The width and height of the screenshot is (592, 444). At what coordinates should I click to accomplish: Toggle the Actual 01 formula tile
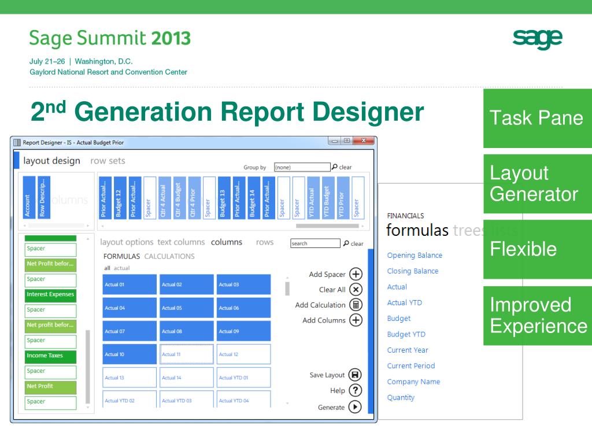pyautogui.click(x=129, y=284)
